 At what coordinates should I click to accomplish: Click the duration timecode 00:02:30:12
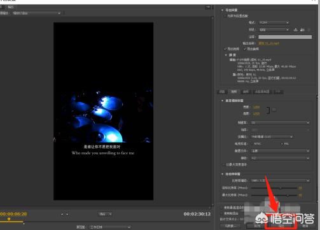[x=197, y=214]
